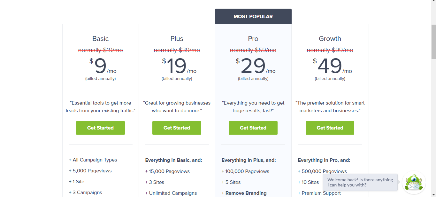Viewport: 436px width, 197px height.
Task: Click 'All Campaign Types' in the Basic list
Action: point(95,160)
